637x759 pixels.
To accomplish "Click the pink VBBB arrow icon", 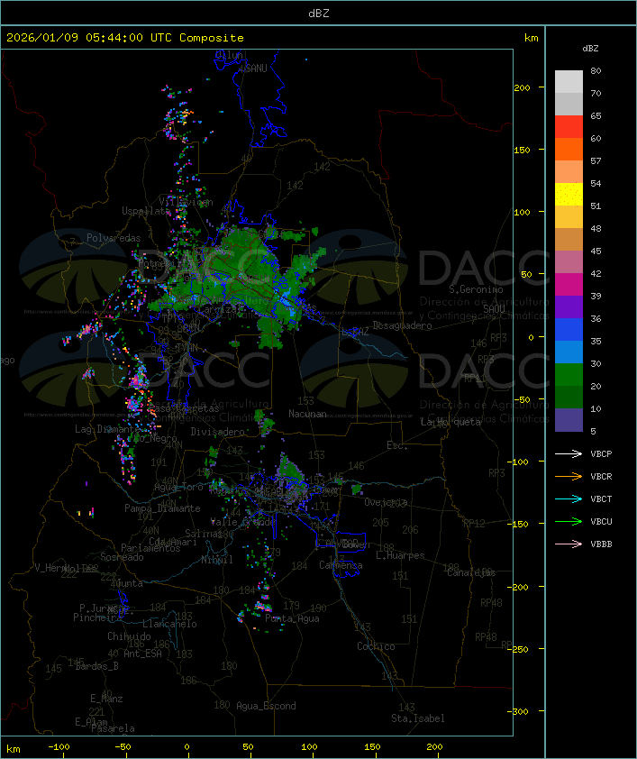I will [x=569, y=544].
